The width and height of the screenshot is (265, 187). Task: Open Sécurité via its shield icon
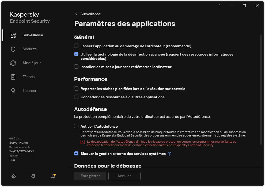point(13,49)
